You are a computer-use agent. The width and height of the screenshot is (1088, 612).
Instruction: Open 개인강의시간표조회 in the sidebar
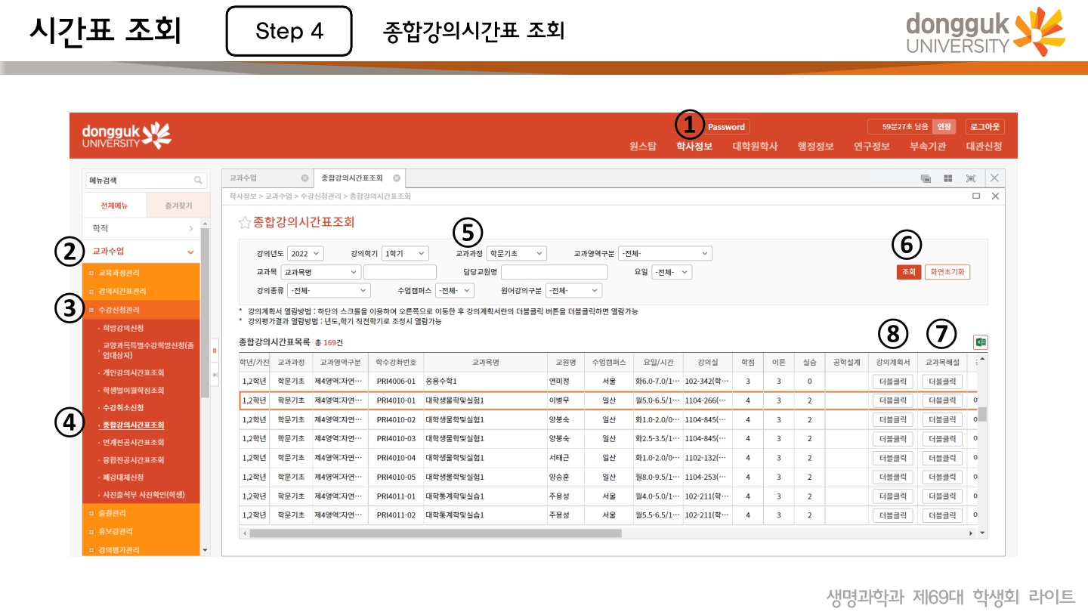(x=134, y=372)
